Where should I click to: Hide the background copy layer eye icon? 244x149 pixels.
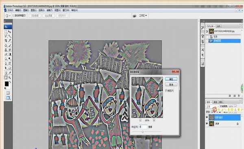point(207,117)
